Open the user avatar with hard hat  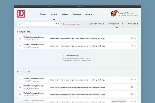[x=113, y=14]
